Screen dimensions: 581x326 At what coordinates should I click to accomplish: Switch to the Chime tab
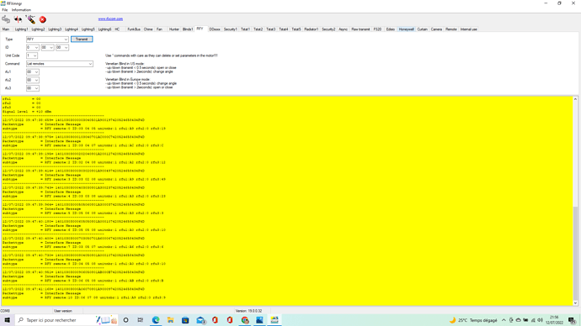[148, 29]
